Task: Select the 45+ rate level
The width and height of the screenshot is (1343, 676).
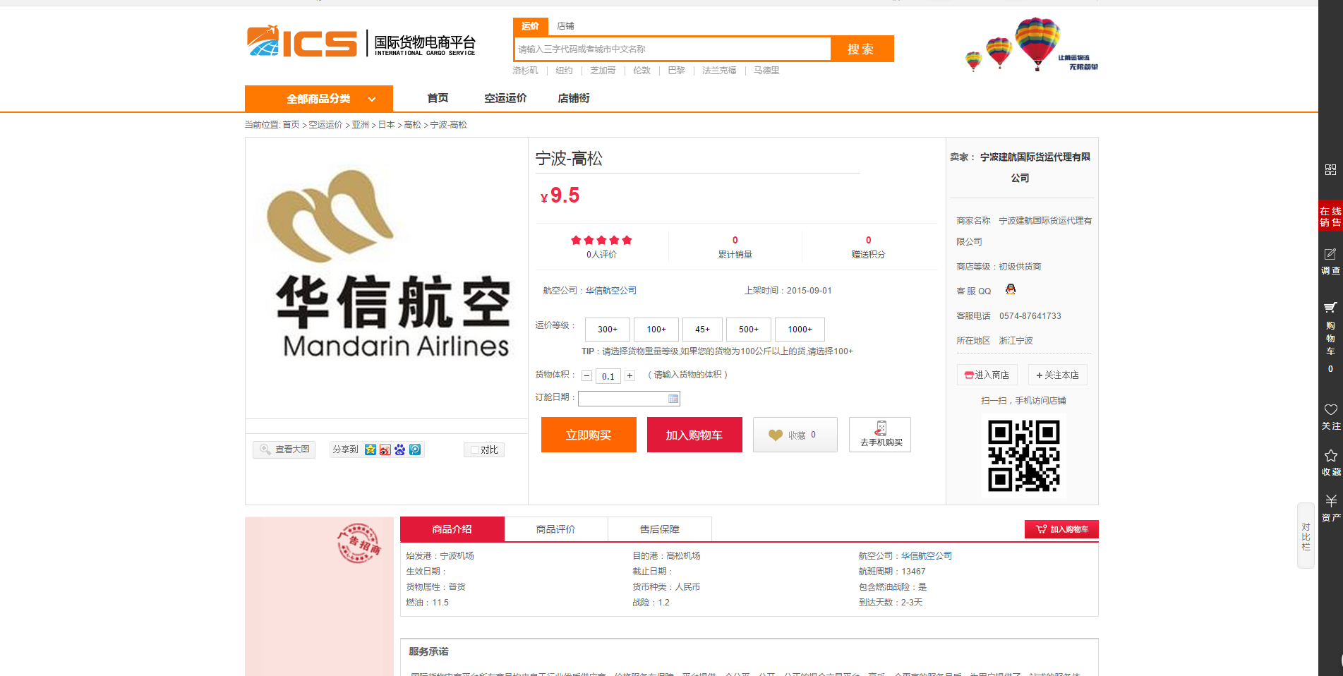Action: [702, 330]
